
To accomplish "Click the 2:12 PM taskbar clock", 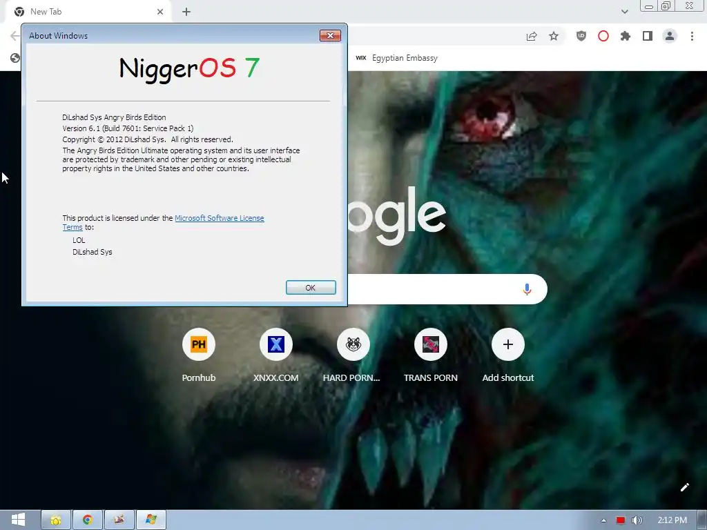I will [x=672, y=520].
